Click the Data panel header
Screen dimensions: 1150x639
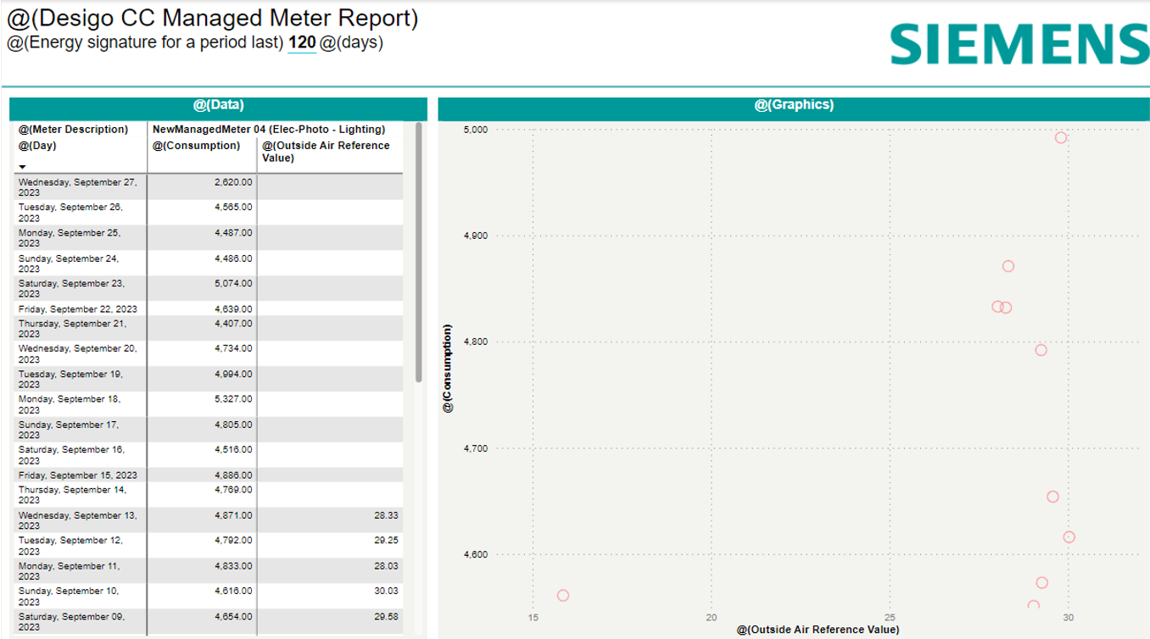tap(218, 105)
